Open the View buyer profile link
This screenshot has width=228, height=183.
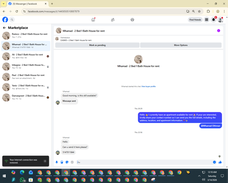click(148, 86)
